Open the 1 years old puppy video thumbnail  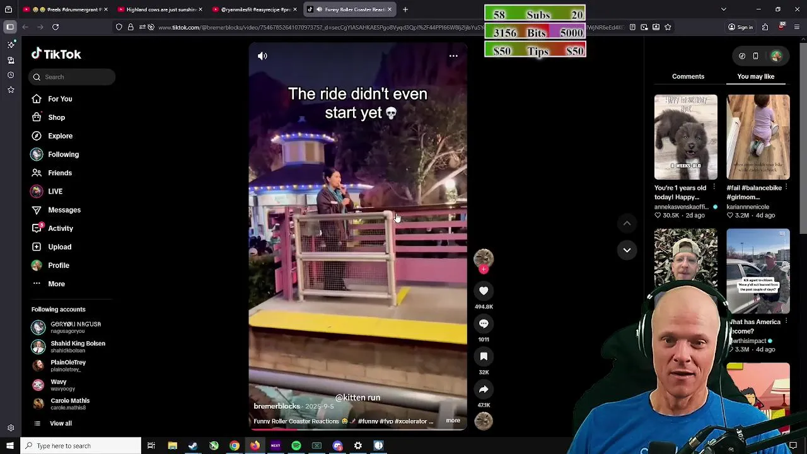[685, 137]
